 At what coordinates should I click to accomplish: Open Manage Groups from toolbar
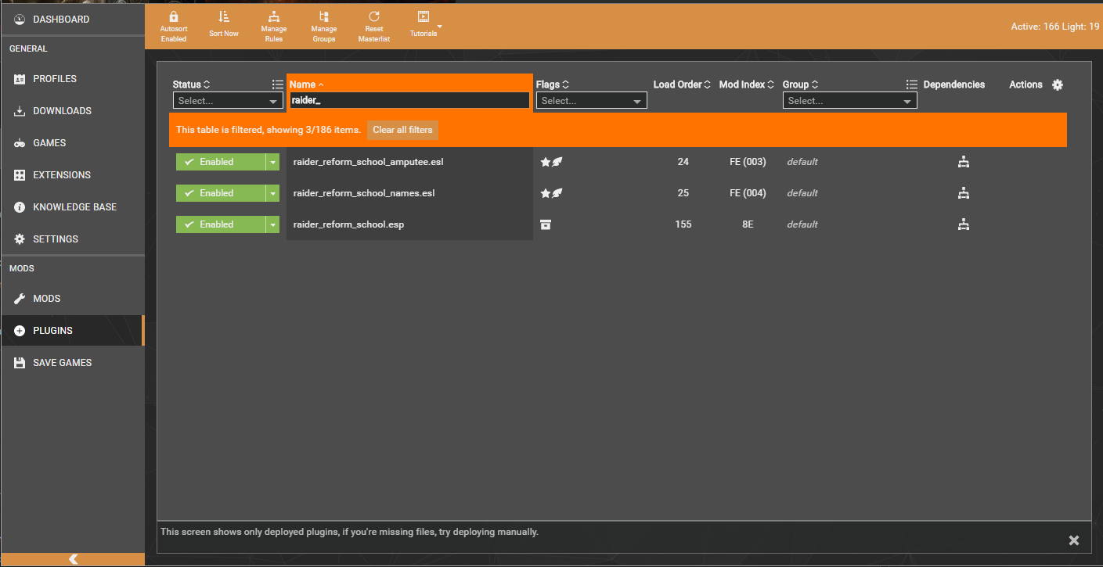click(x=324, y=25)
